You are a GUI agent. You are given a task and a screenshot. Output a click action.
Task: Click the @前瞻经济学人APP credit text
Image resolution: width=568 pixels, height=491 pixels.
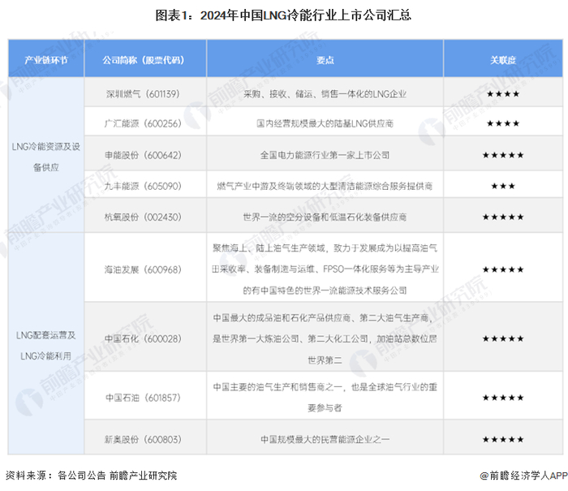click(x=524, y=476)
